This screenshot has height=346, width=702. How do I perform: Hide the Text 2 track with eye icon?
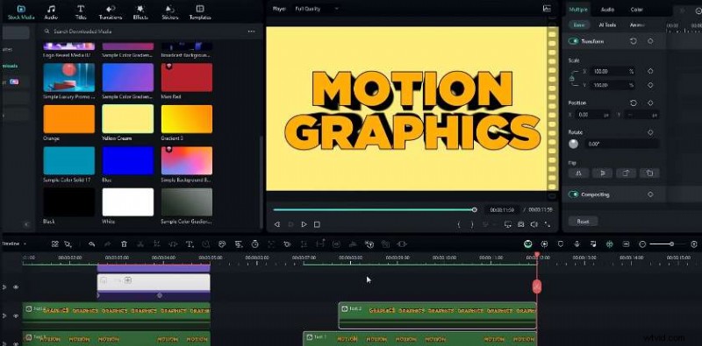click(x=16, y=315)
